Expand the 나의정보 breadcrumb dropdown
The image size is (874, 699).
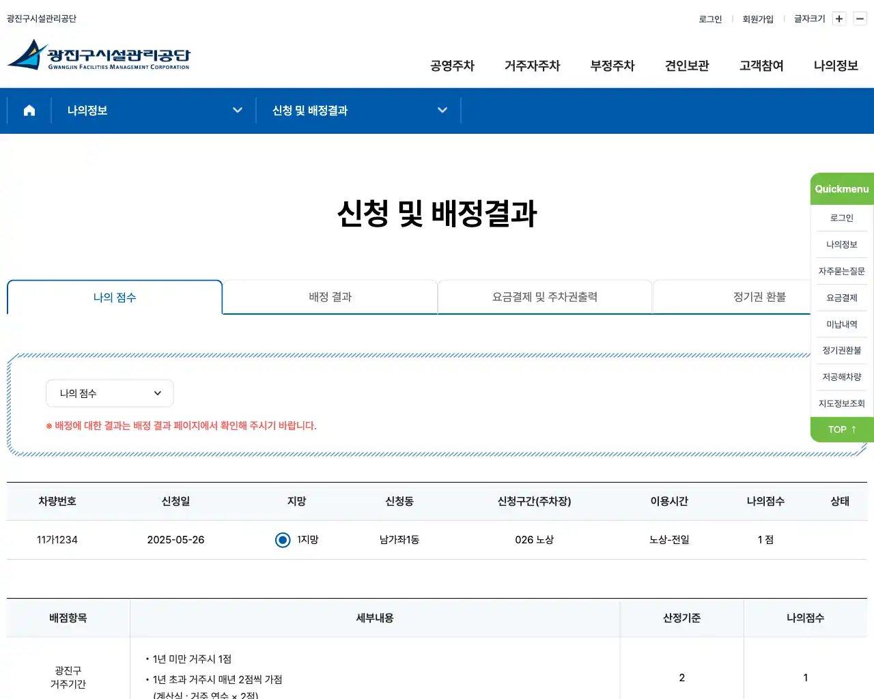[x=238, y=110]
